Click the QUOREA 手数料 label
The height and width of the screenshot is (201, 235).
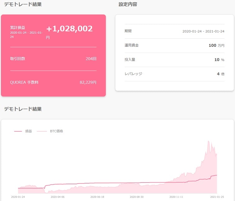click(x=24, y=82)
